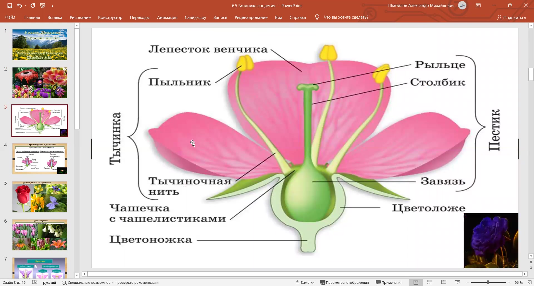Undo the last action

coord(19,6)
